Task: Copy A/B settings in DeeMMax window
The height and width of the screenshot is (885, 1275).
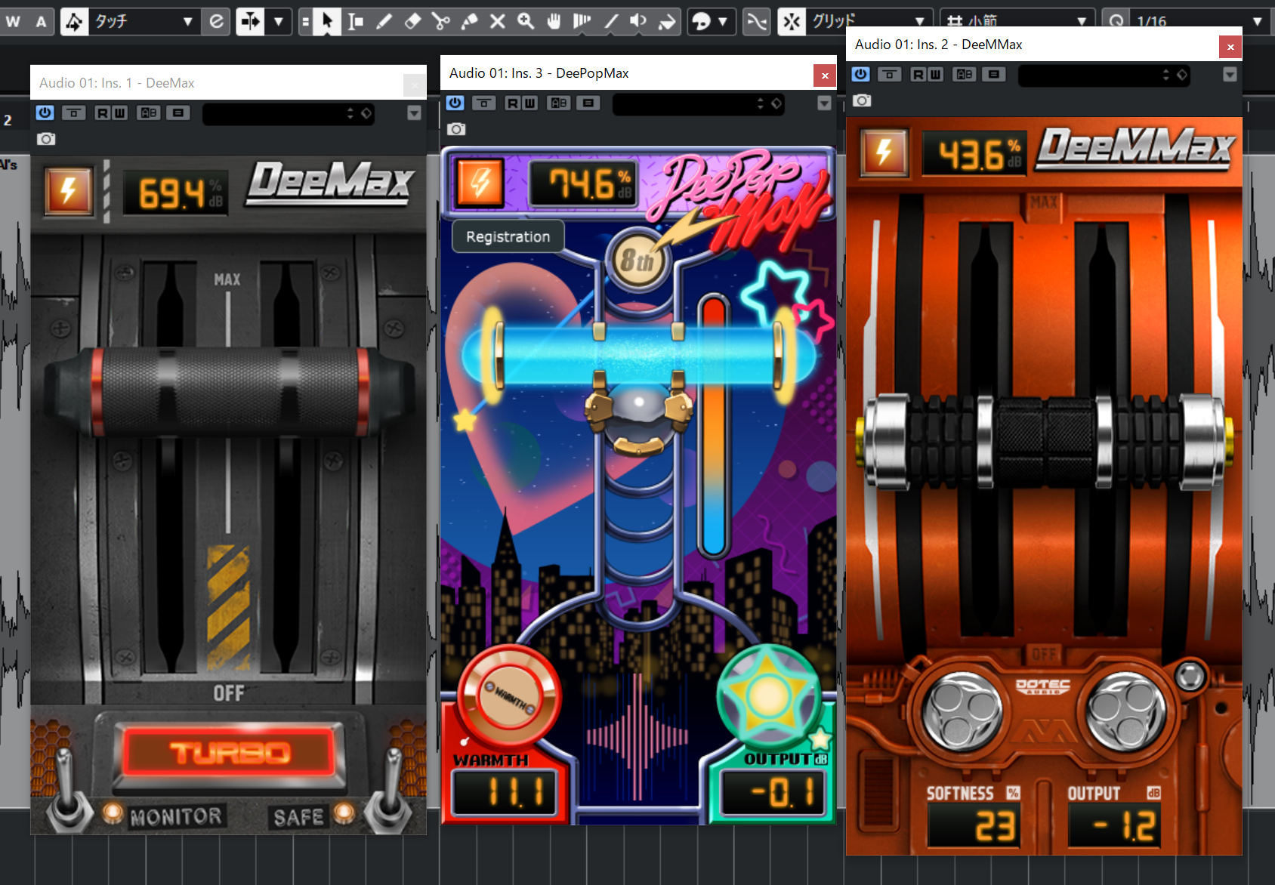Action: 993,74
